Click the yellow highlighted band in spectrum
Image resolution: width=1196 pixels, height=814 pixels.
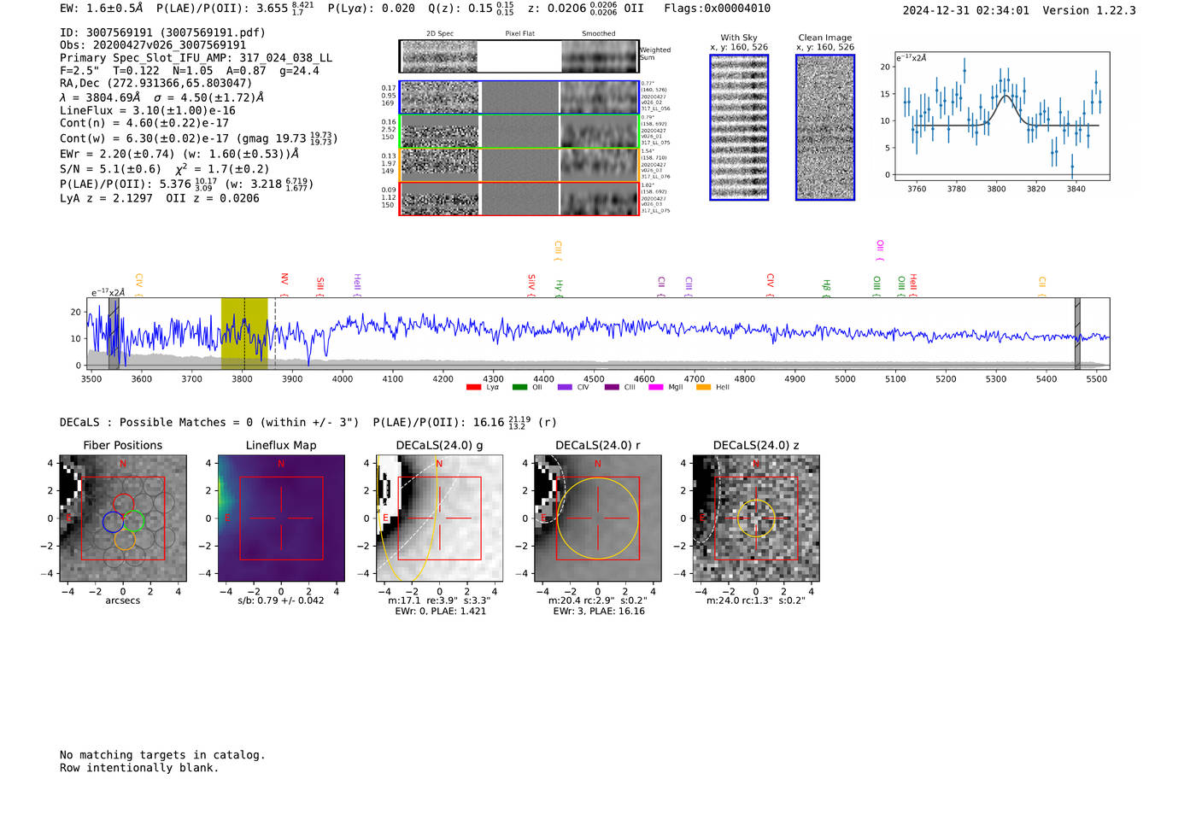(x=244, y=333)
